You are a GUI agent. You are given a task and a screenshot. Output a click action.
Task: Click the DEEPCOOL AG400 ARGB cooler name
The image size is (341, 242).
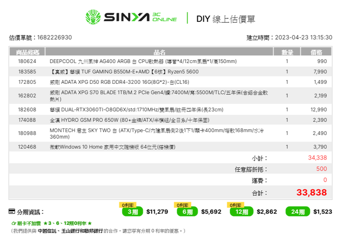[143, 61]
